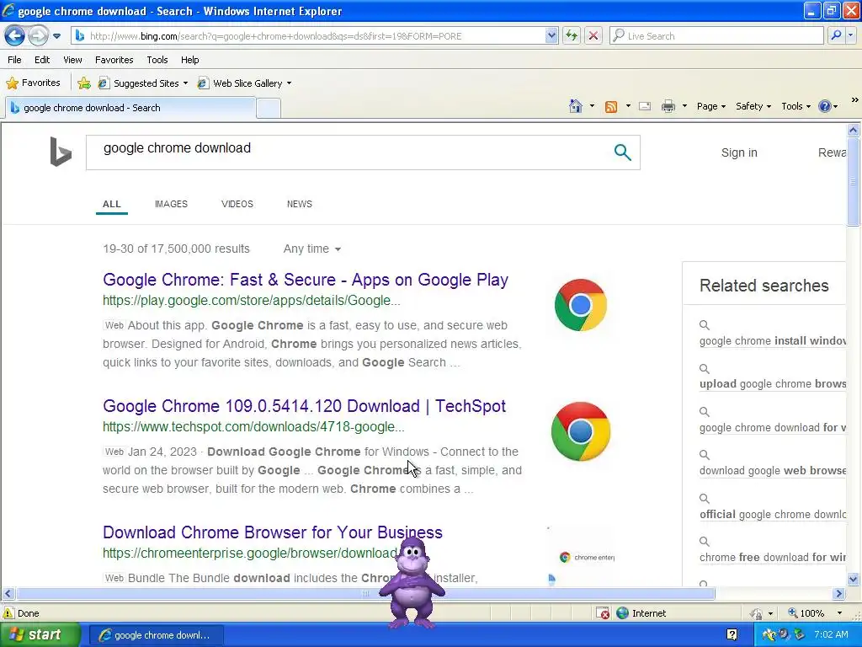
Task: Open Suggested Sites dropdown
Action: pyautogui.click(x=143, y=83)
